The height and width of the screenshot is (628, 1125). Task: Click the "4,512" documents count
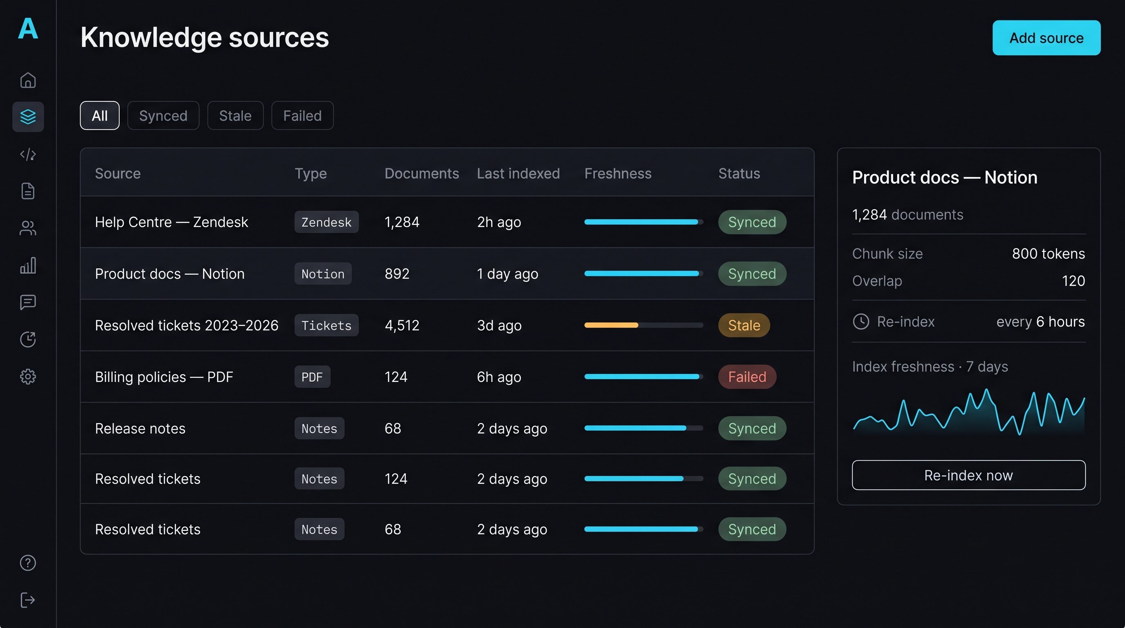[x=402, y=325]
